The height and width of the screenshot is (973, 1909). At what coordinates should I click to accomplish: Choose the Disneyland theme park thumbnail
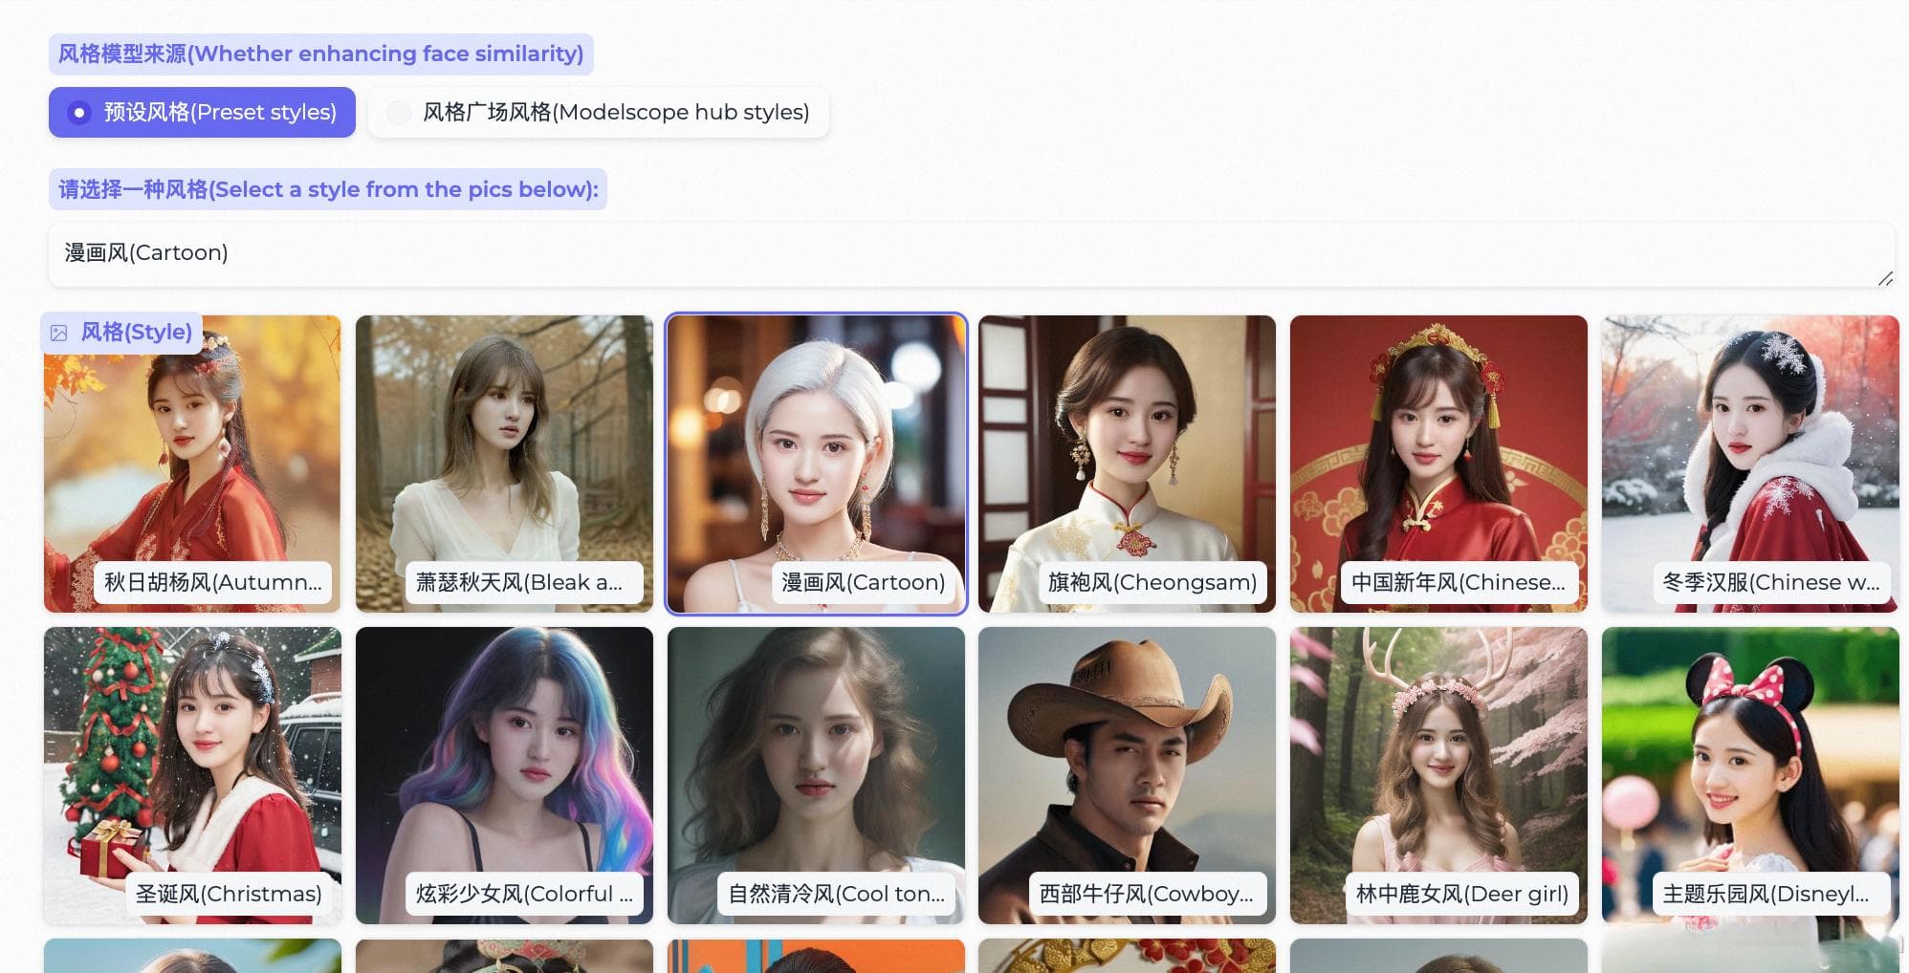click(x=1750, y=775)
